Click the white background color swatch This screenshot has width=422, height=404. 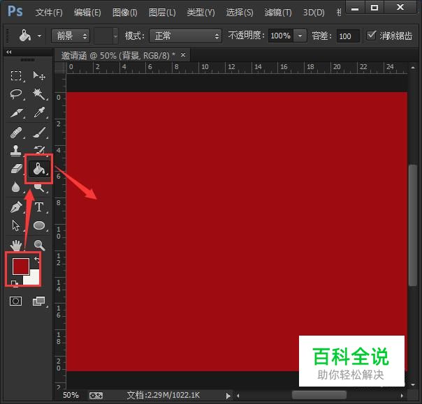(34, 278)
